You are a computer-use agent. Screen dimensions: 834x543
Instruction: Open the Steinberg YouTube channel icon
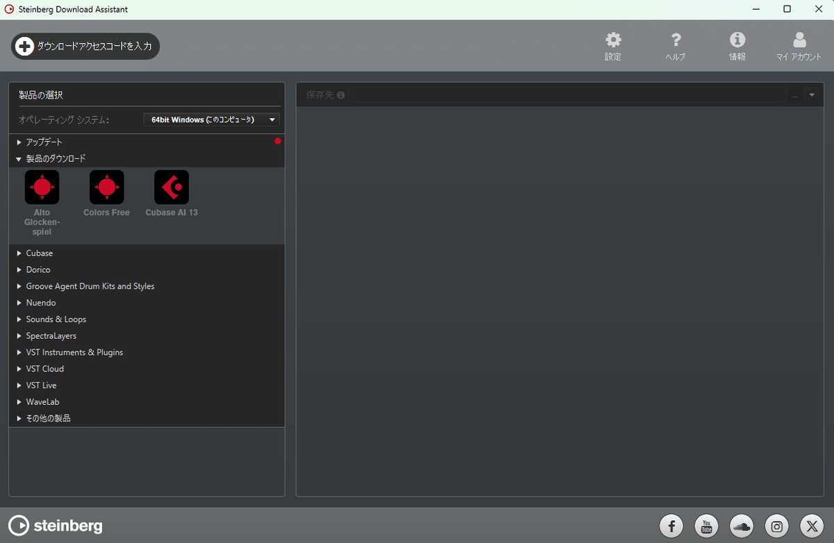tap(708, 526)
